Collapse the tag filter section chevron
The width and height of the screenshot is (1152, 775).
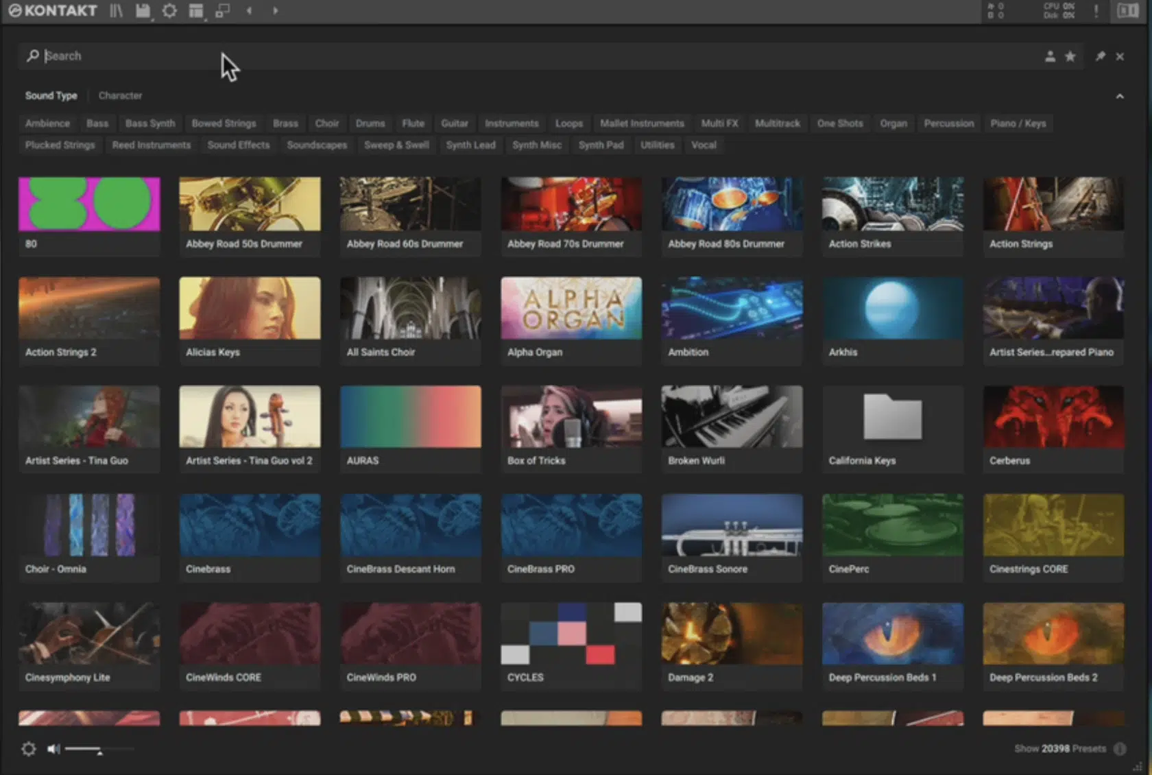click(1120, 96)
